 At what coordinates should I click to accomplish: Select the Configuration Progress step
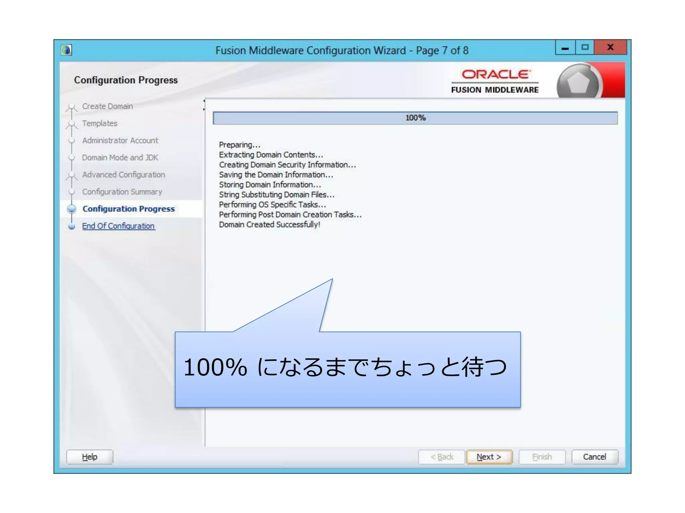coord(129,209)
